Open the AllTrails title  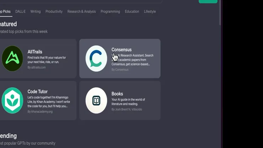point(35,52)
